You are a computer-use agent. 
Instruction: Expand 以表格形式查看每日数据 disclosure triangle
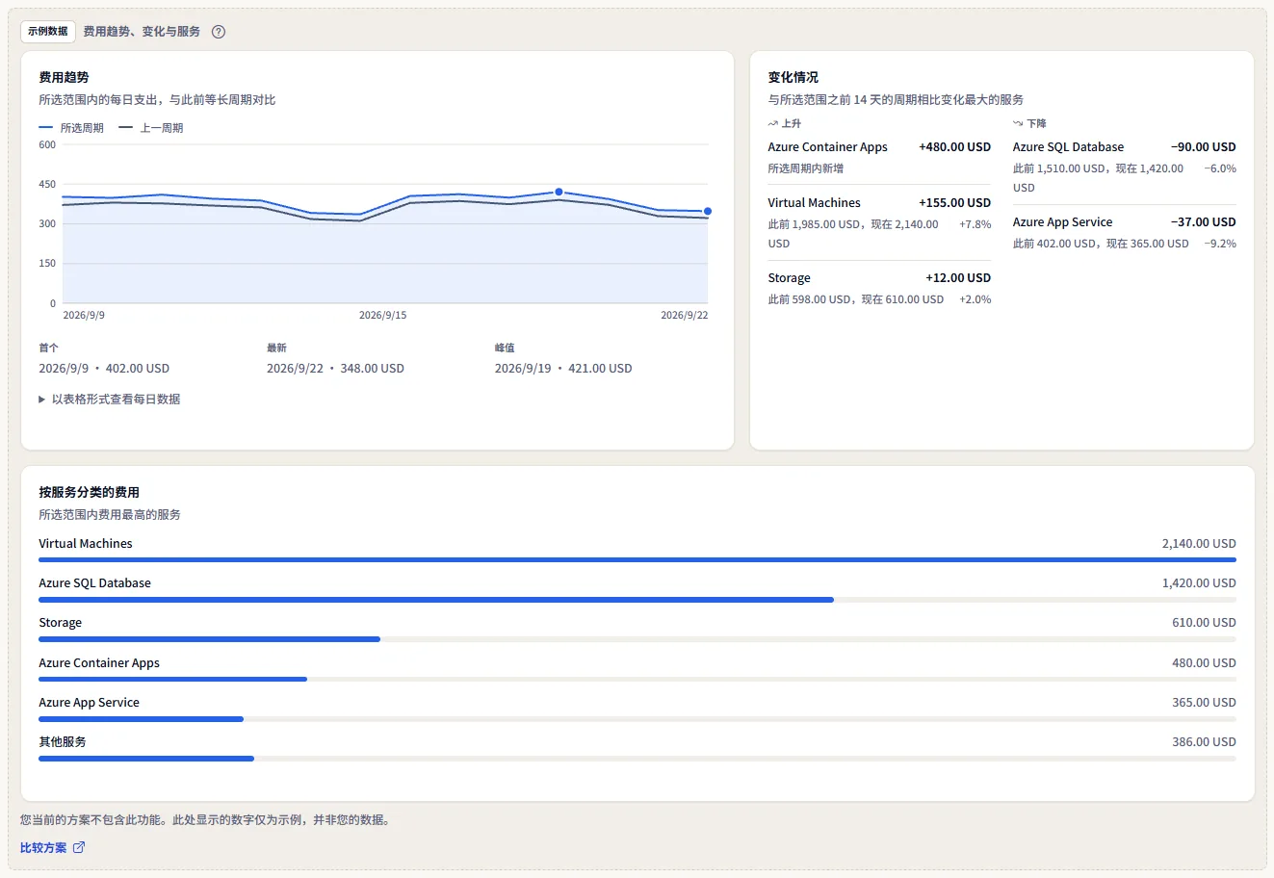pos(42,399)
